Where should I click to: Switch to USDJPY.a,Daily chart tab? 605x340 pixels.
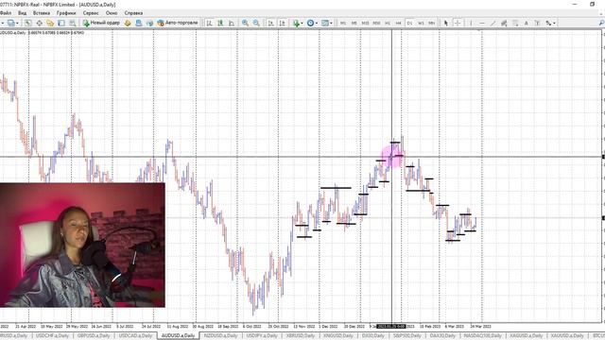coord(262,336)
